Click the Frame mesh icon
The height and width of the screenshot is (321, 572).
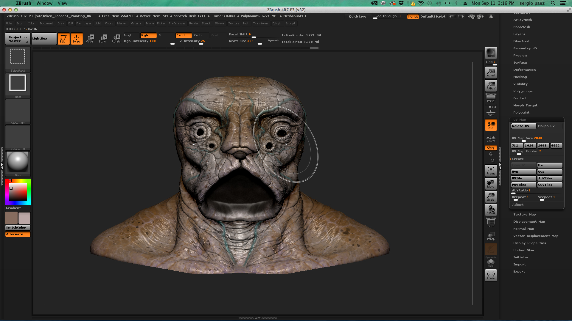click(491, 170)
